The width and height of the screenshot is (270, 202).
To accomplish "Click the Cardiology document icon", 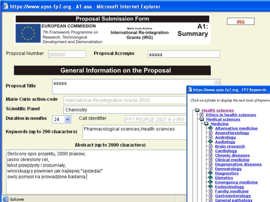I will (211, 151).
